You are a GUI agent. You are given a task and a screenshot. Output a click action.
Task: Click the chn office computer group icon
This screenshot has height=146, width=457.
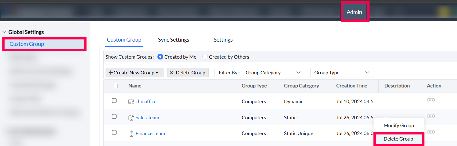[131, 102]
